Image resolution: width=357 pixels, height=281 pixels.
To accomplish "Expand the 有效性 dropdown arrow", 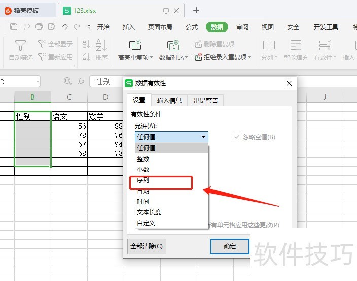I will click(335, 57).
